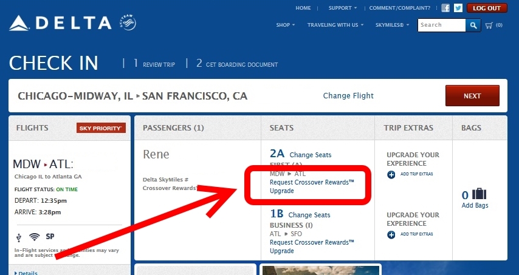
Task: Go to the Home menu item
Action: 303,8
